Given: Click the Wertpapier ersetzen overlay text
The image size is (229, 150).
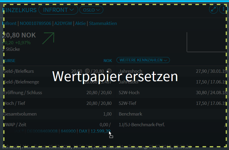Looking at the screenshot, I should coord(115,77).
